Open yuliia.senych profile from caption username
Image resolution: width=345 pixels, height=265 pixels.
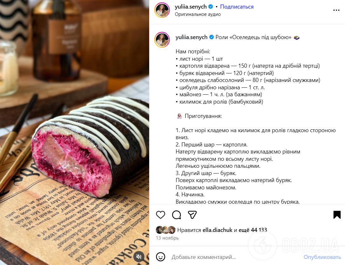point(191,37)
